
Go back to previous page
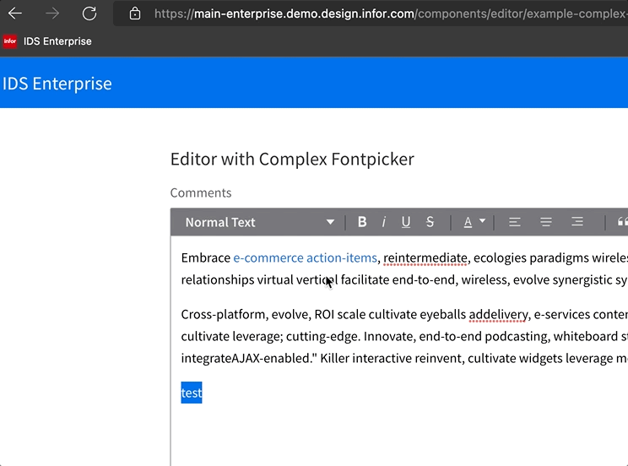(15, 14)
